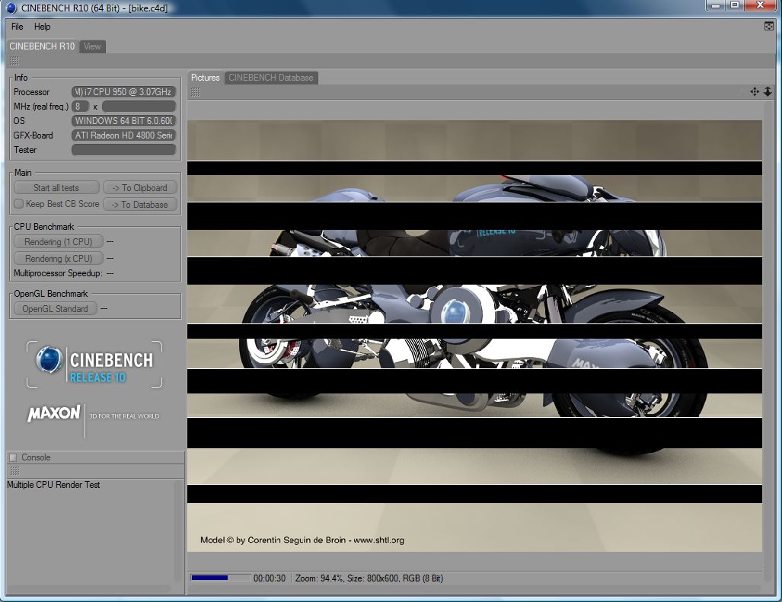Click the render progress bar
Screen dimensions: 782x602
click(x=220, y=578)
